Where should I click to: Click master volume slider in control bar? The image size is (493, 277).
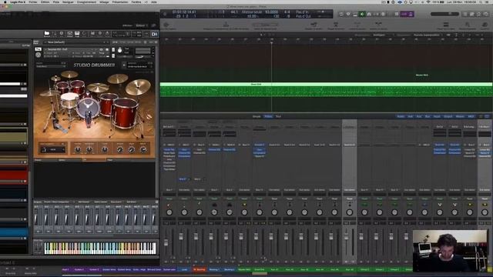click(x=444, y=14)
